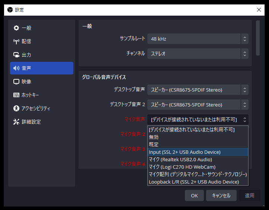Close the 設定 dialog window
The width and height of the screenshot is (269, 210).
(x=259, y=10)
